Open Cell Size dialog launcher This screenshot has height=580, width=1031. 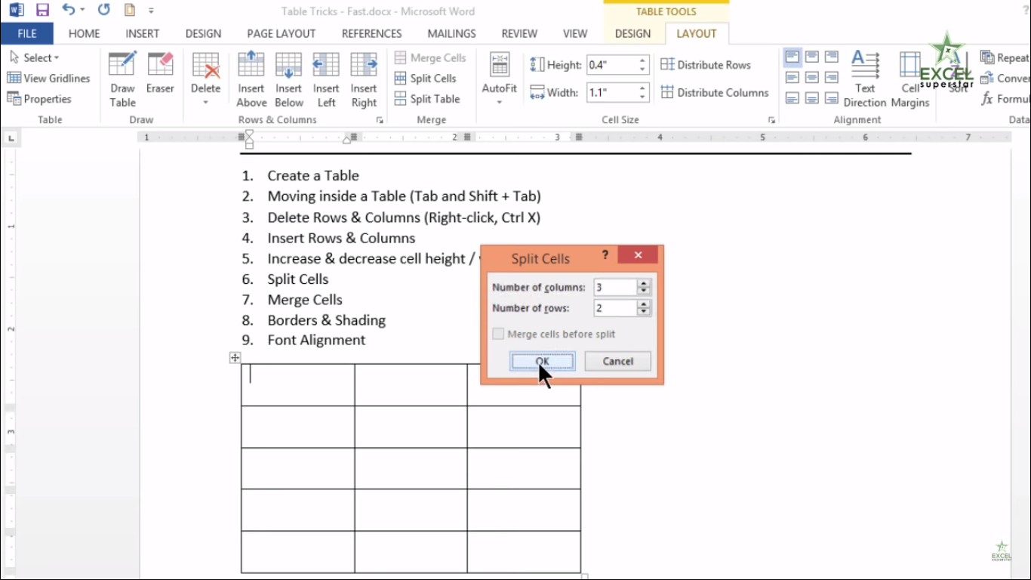771,120
